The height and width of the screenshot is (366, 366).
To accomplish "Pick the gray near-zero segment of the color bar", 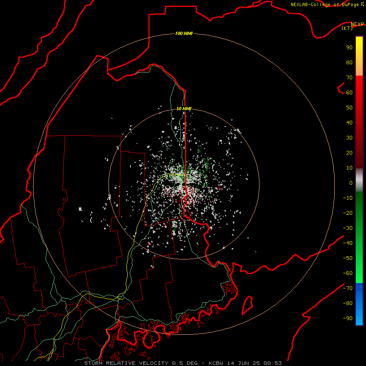I will click(359, 180).
